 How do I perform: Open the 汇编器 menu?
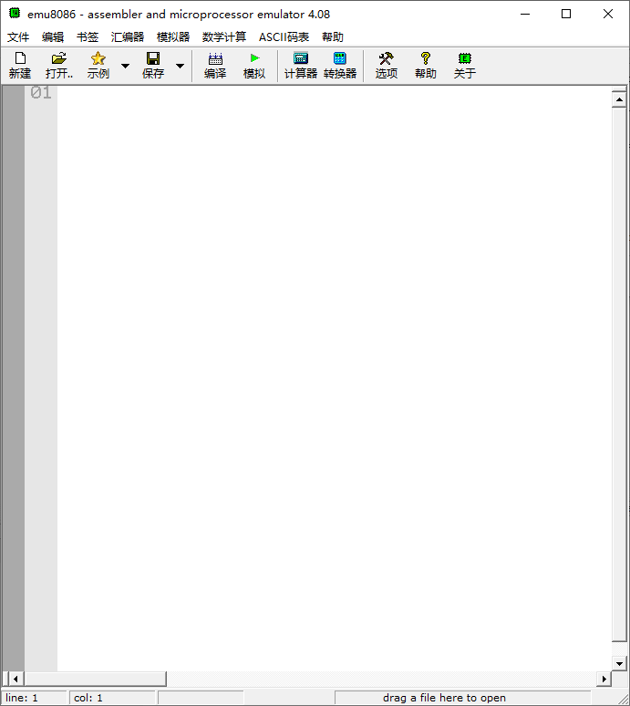[128, 36]
